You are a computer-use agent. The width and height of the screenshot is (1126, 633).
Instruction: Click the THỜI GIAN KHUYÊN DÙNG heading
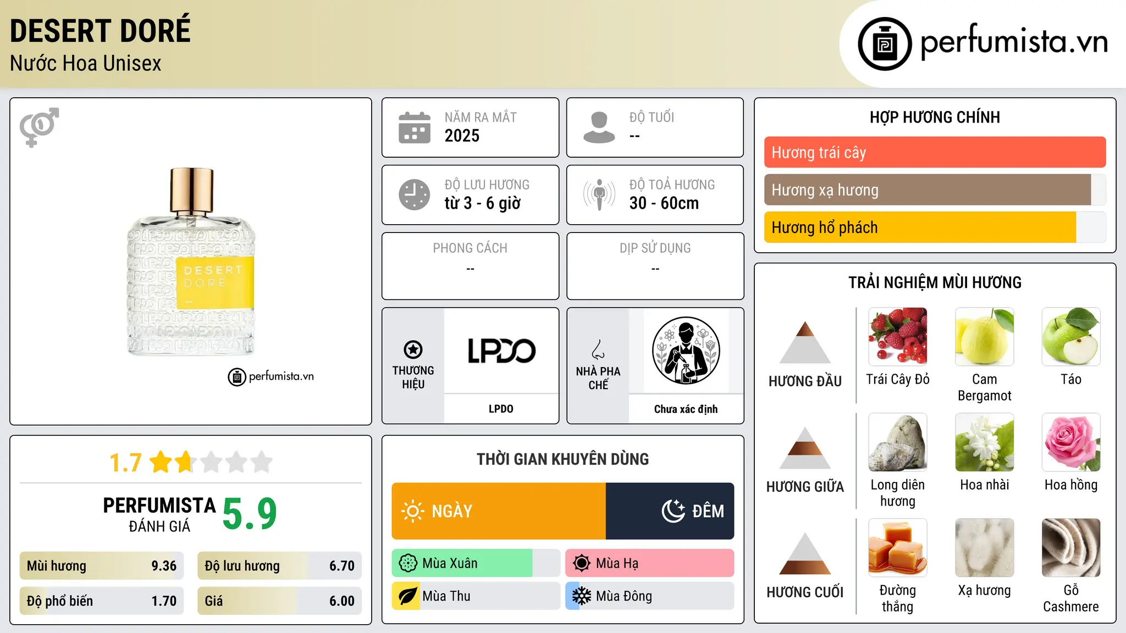[x=563, y=459]
